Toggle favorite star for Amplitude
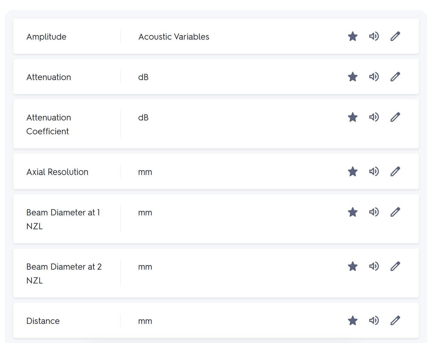This screenshot has width=430, height=343. click(x=352, y=36)
